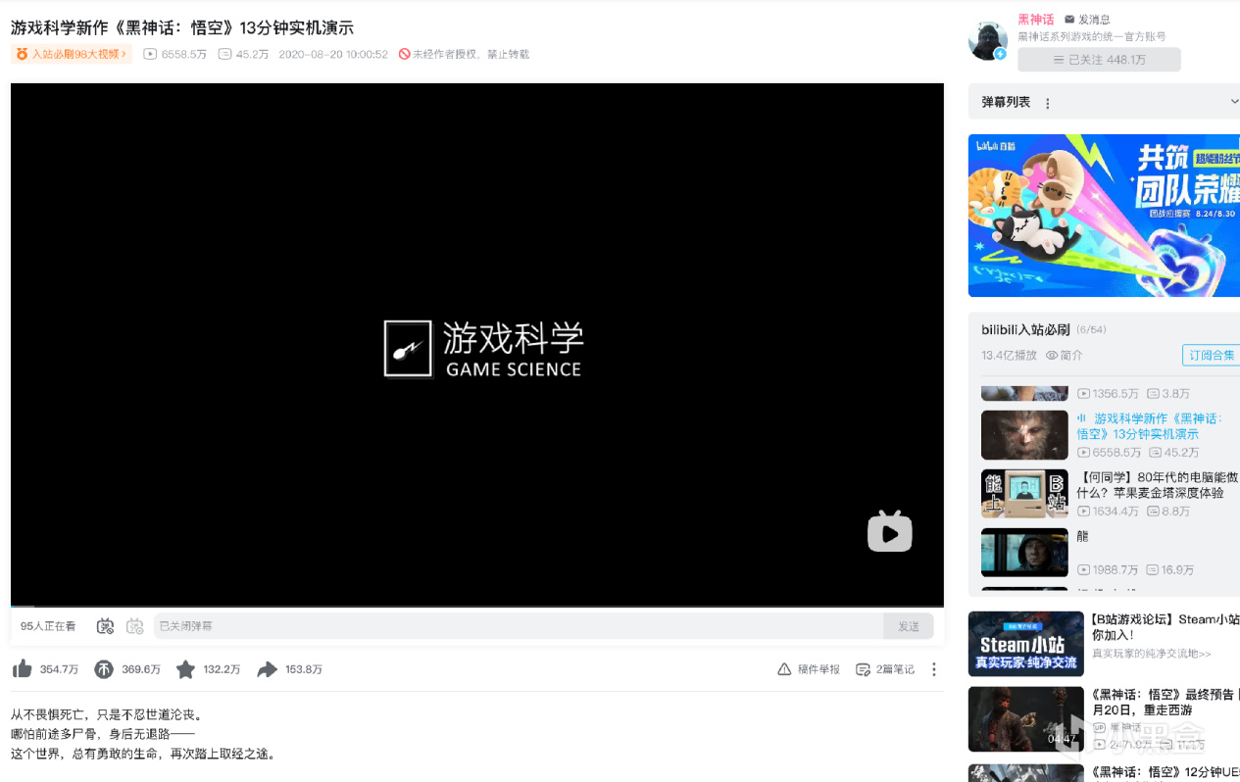This screenshot has height=782, width=1240.
Task: Open 《黑神话:悟空》最终预告 video title
Action: pos(1165,702)
